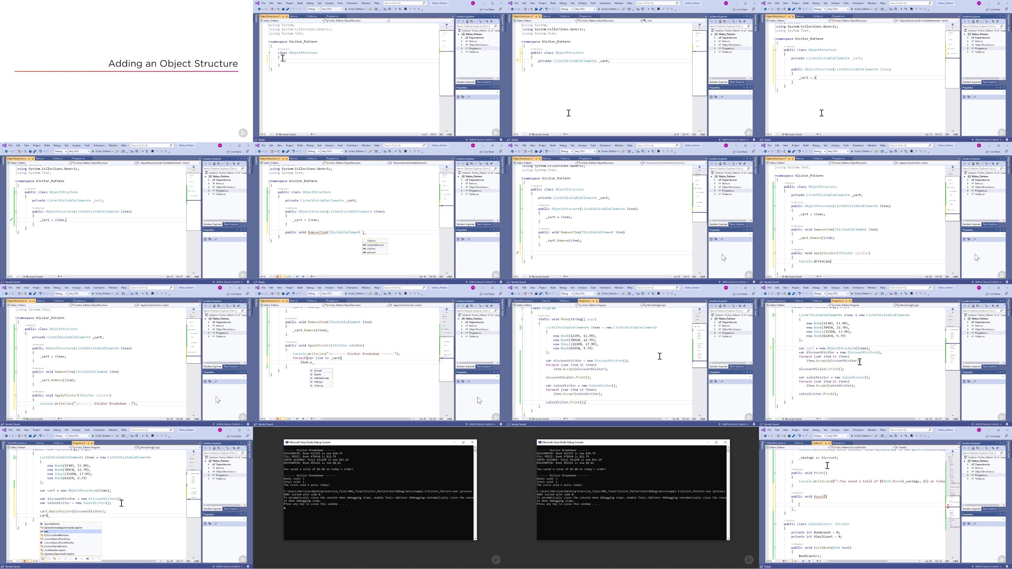Screen dimensions: 1012x569
Task: Click the 3 errors indicator in Ch: 50 frame
Action: [280, 277]
